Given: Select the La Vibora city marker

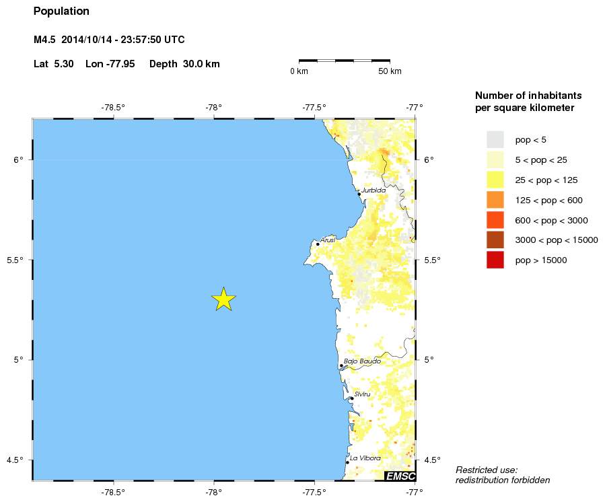Looking at the screenshot, I should (347, 462).
